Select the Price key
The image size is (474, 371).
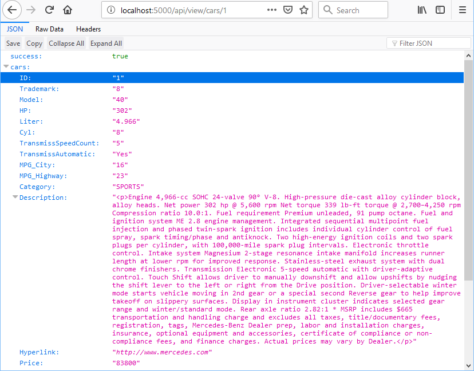tap(31, 363)
